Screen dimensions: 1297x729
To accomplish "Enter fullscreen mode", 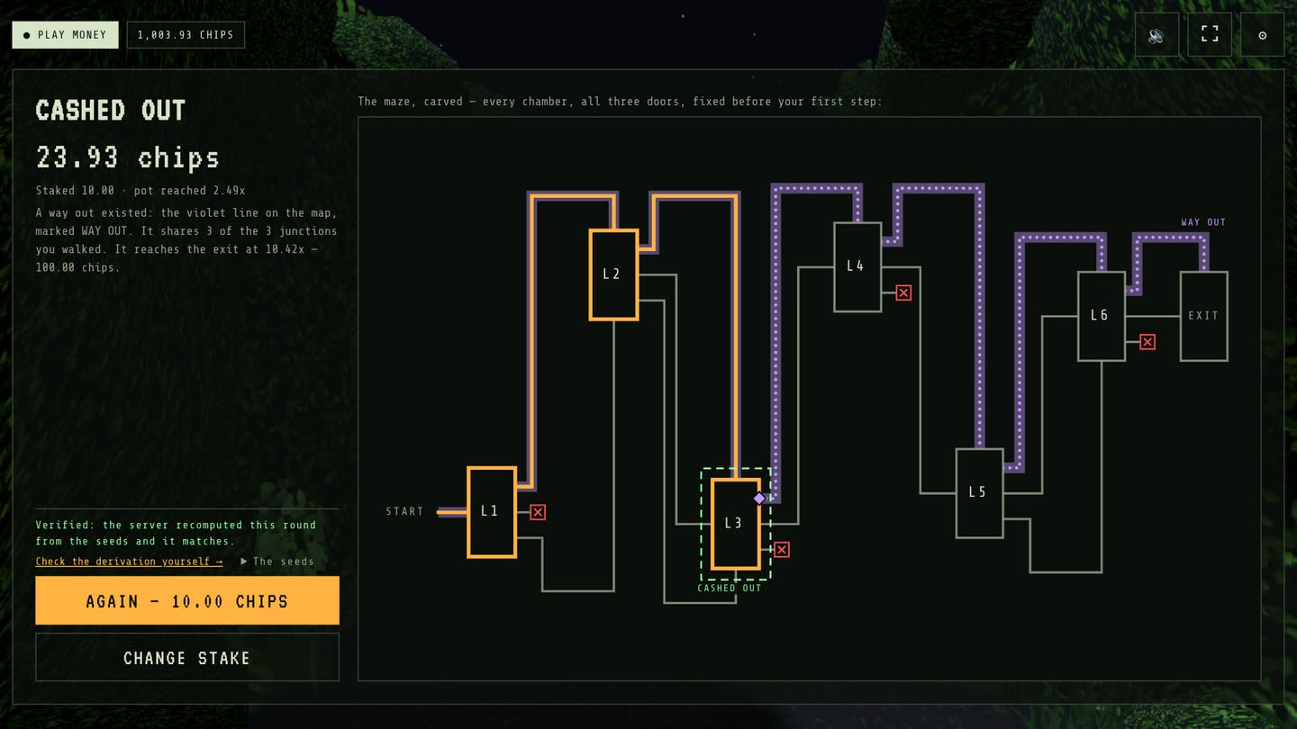I will (x=1210, y=35).
